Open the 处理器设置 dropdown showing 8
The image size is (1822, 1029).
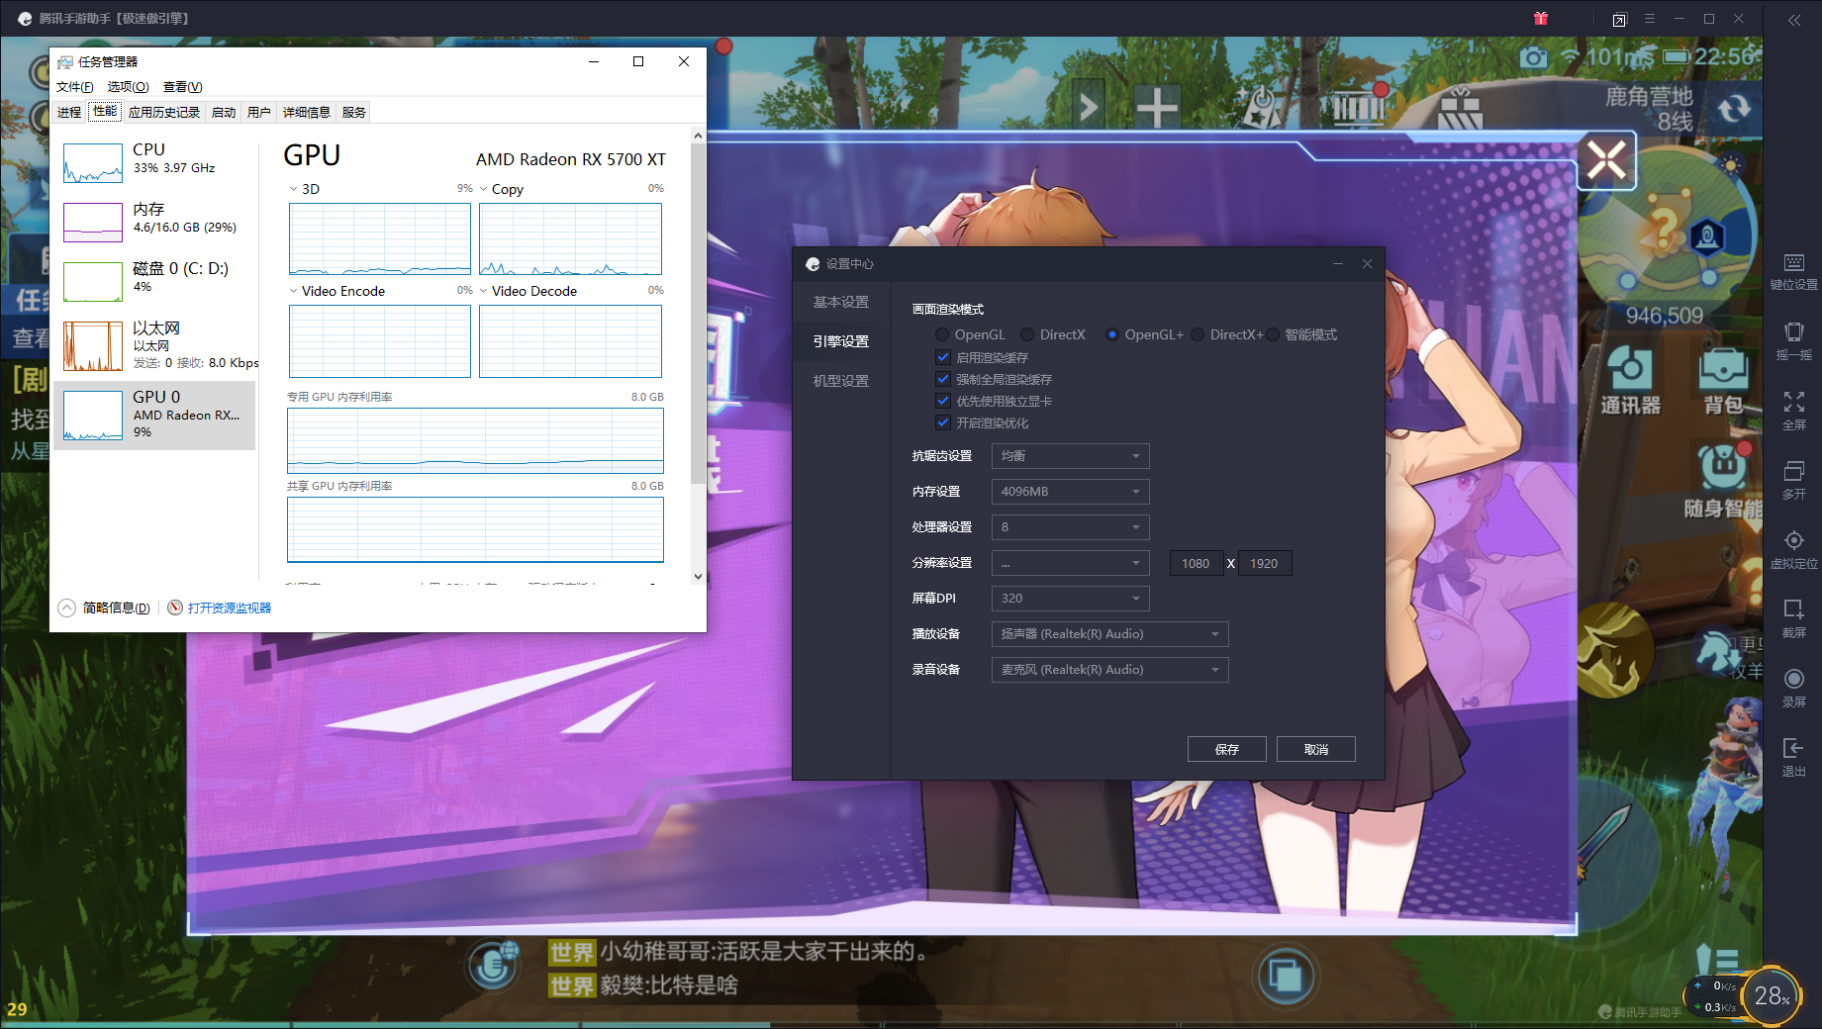tap(1071, 527)
